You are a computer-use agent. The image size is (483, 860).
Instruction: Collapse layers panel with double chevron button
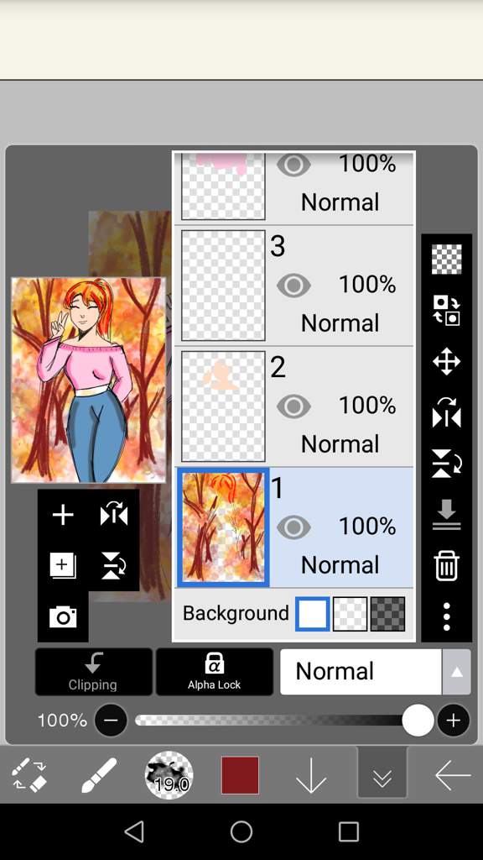(382, 776)
